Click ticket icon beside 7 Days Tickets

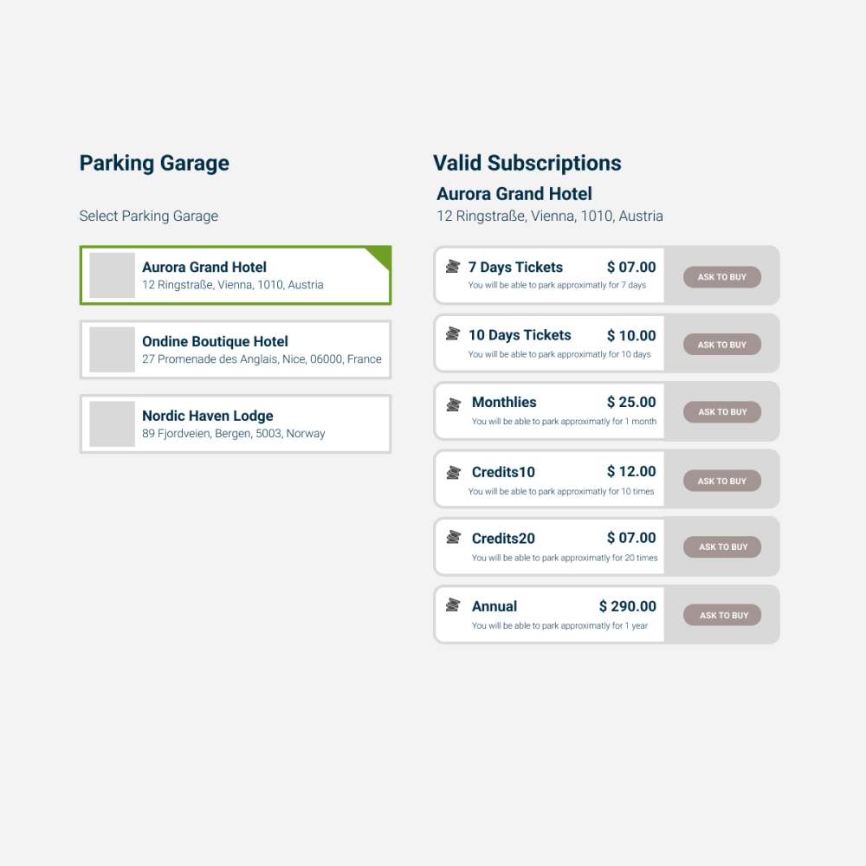pyautogui.click(x=452, y=267)
